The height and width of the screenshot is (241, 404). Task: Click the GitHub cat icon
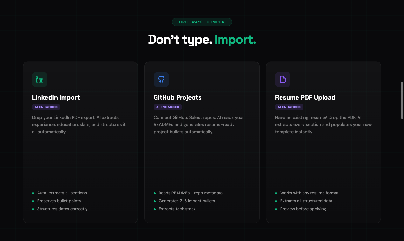coord(161,80)
